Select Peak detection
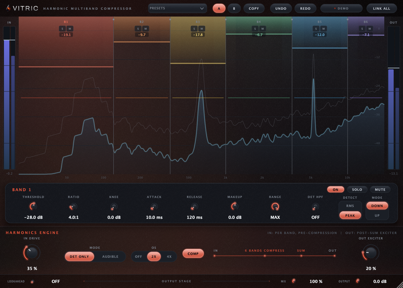The height and width of the screenshot is (288, 403). (x=350, y=216)
